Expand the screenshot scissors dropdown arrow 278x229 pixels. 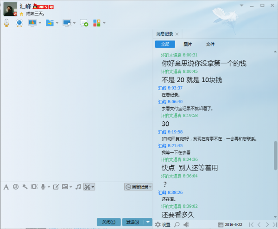click(x=93, y=187)
